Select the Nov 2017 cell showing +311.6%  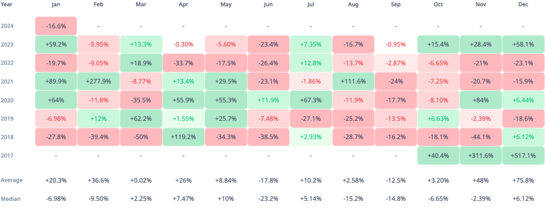(481, 155)
